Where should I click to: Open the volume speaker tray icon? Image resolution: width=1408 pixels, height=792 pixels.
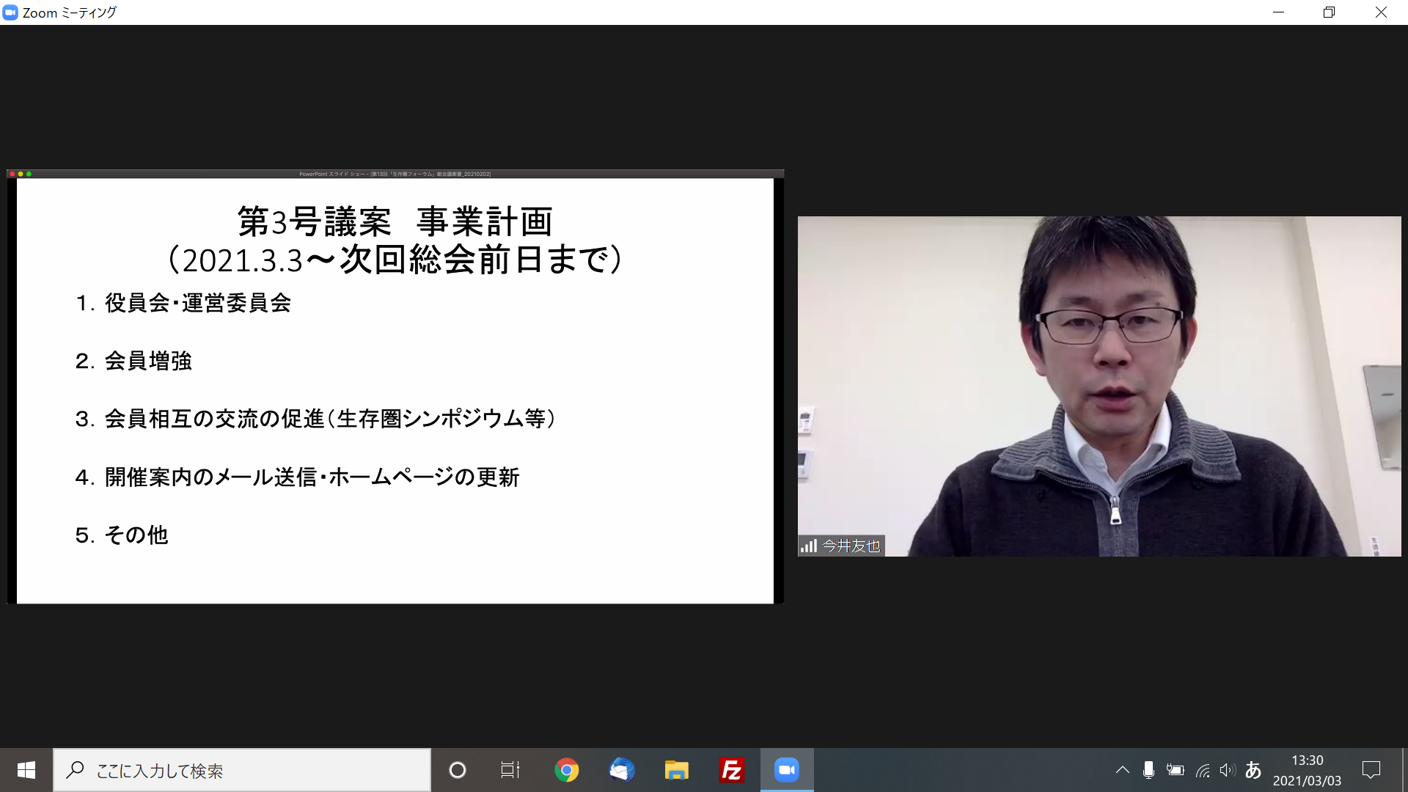1228,770
